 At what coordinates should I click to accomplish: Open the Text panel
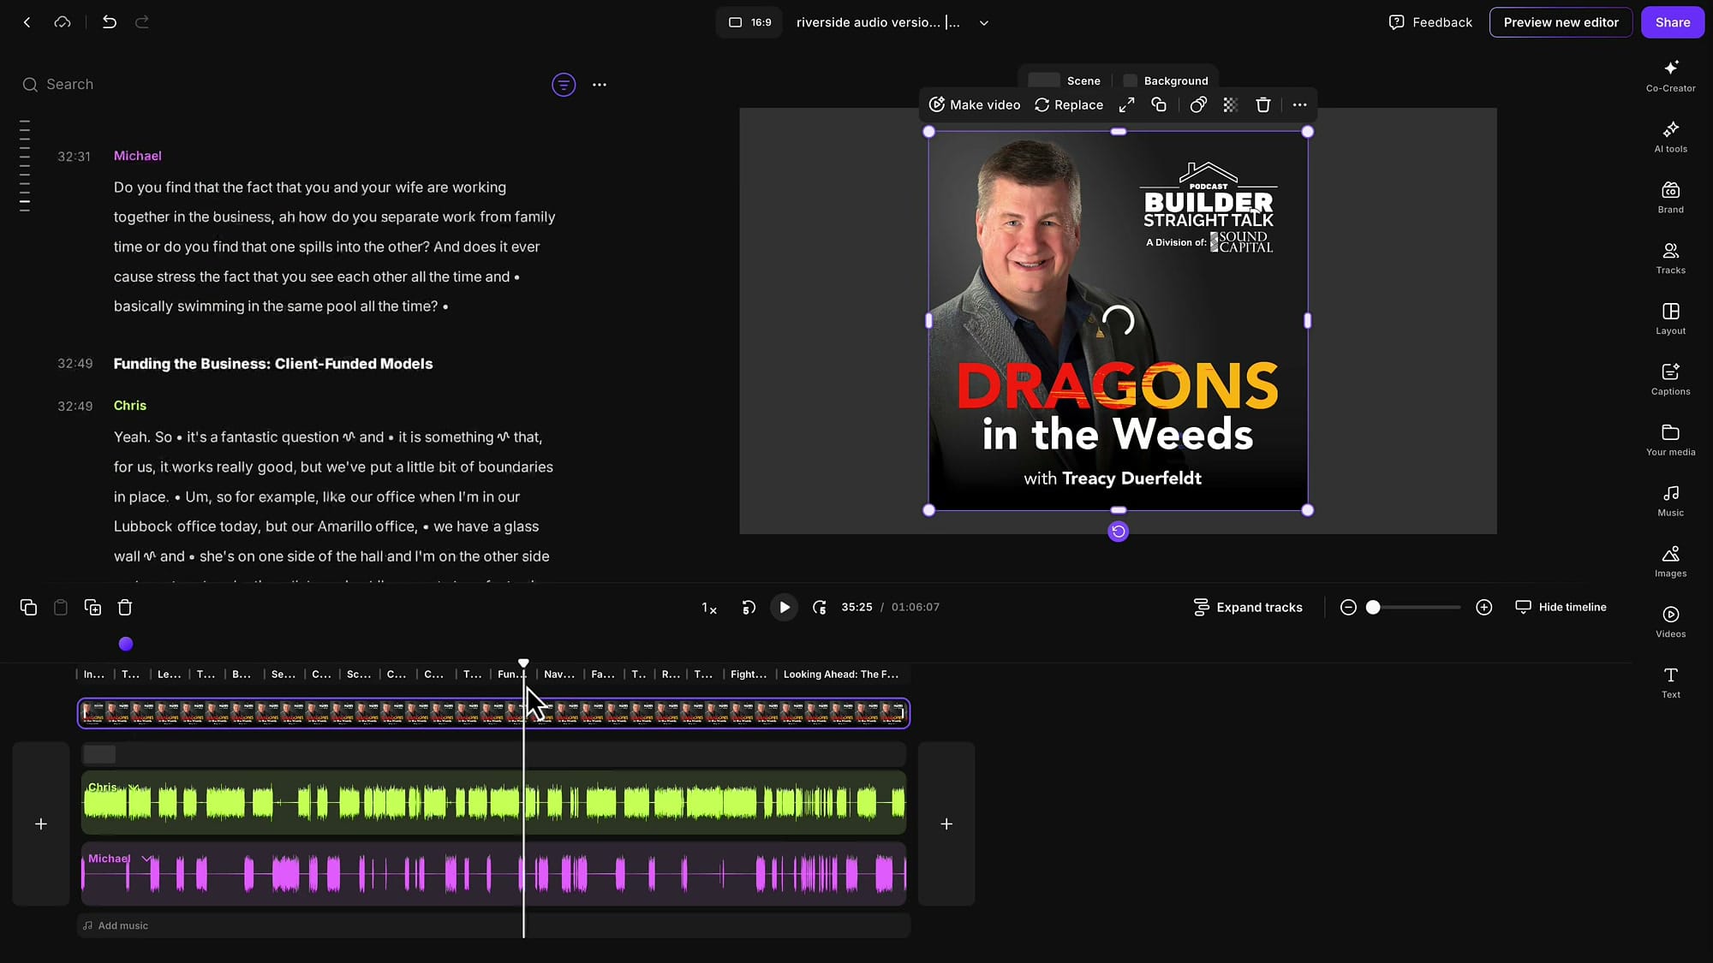coord(1669,681)
